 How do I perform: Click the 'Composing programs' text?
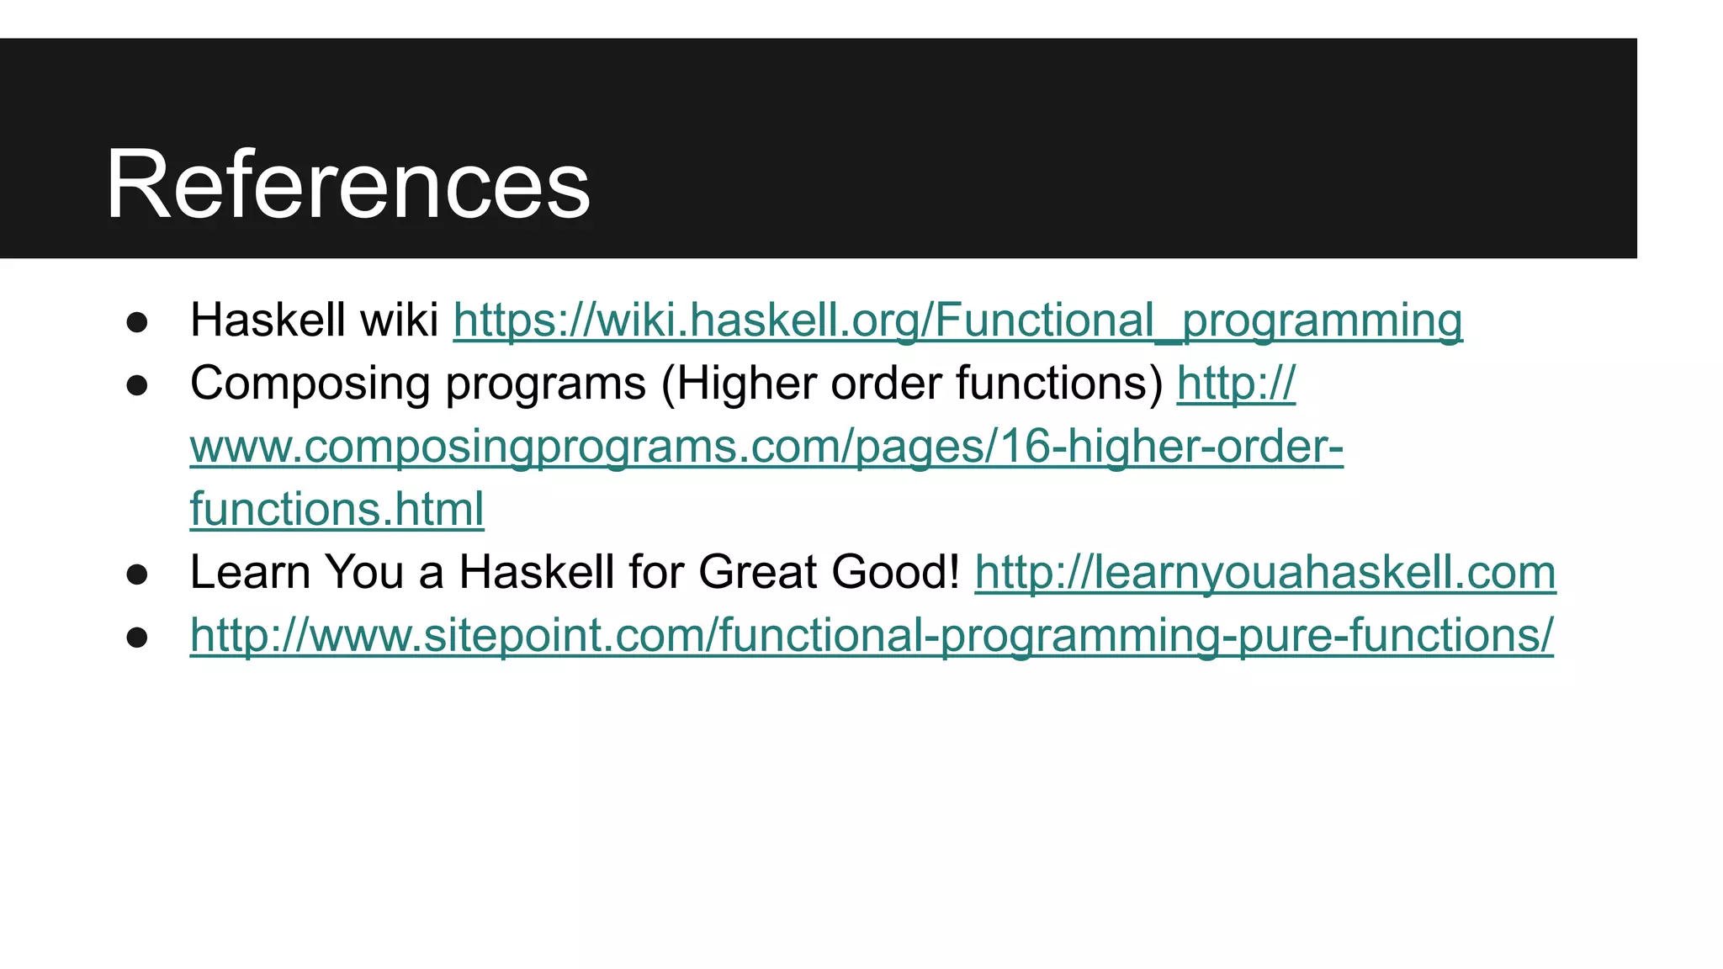coord(418,384)
